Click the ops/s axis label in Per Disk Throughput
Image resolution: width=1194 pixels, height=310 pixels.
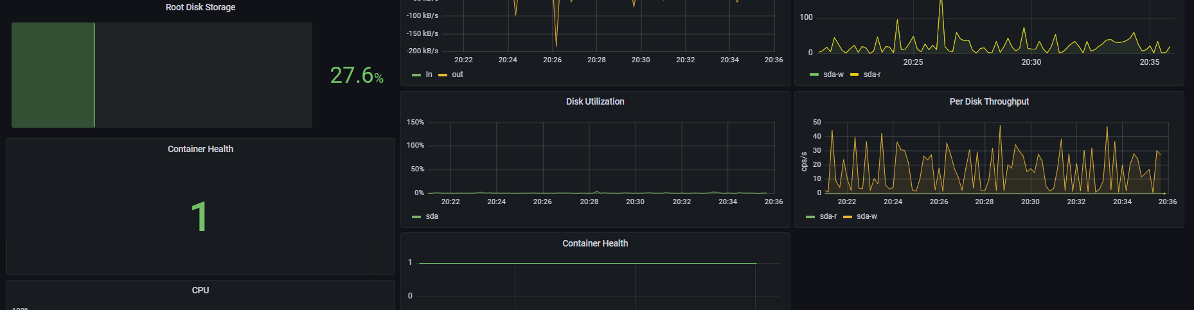pyautogui.click(x=804, y=162)
